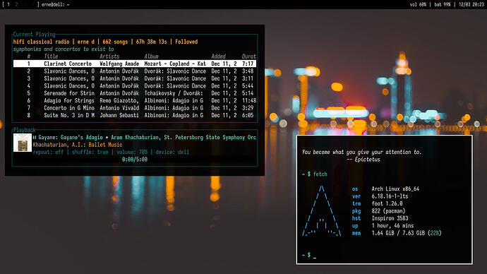Click the volume: 70% indicator
The height and width of the screenshot is (274, 487).
pos(132,152)
